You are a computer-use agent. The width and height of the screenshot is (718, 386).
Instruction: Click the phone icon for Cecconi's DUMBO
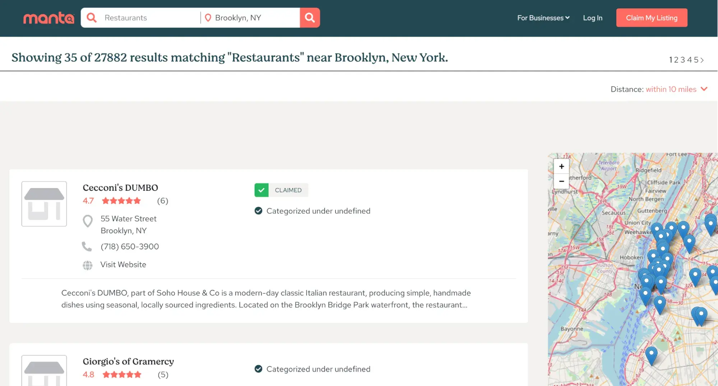[x=87, y=246]
